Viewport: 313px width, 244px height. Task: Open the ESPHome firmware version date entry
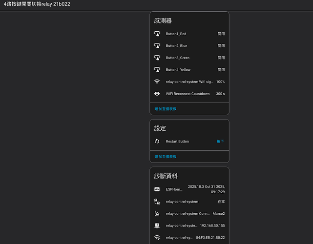206,189
